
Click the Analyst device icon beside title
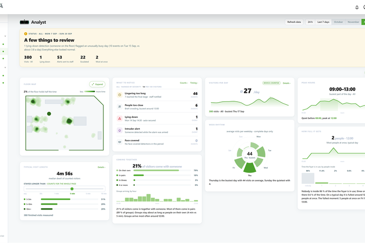pos(24,22)
